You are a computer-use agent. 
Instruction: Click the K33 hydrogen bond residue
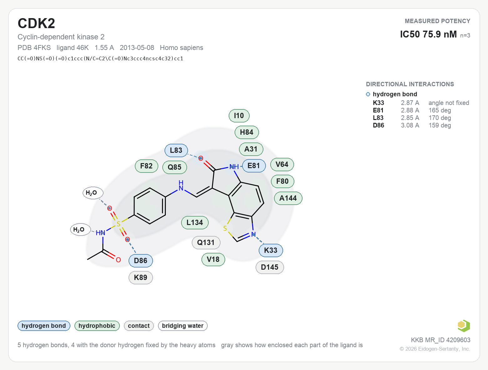point(271,250)
